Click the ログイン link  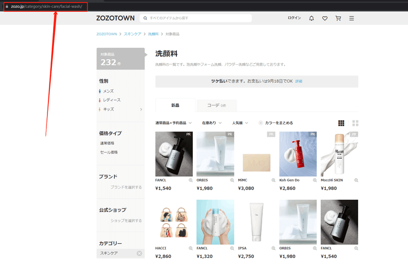tap(294, 18)
